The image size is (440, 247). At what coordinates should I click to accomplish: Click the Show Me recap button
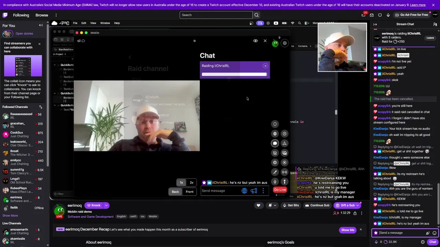point(348,230)
